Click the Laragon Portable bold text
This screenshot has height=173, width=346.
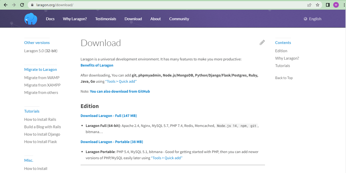point(100,152)
